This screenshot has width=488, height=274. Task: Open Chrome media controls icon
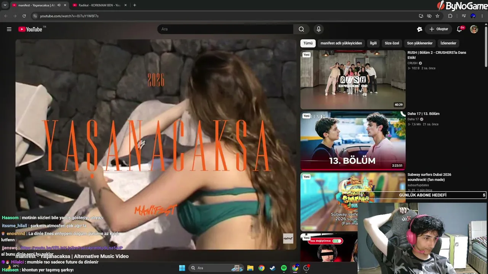coord(464,16)
